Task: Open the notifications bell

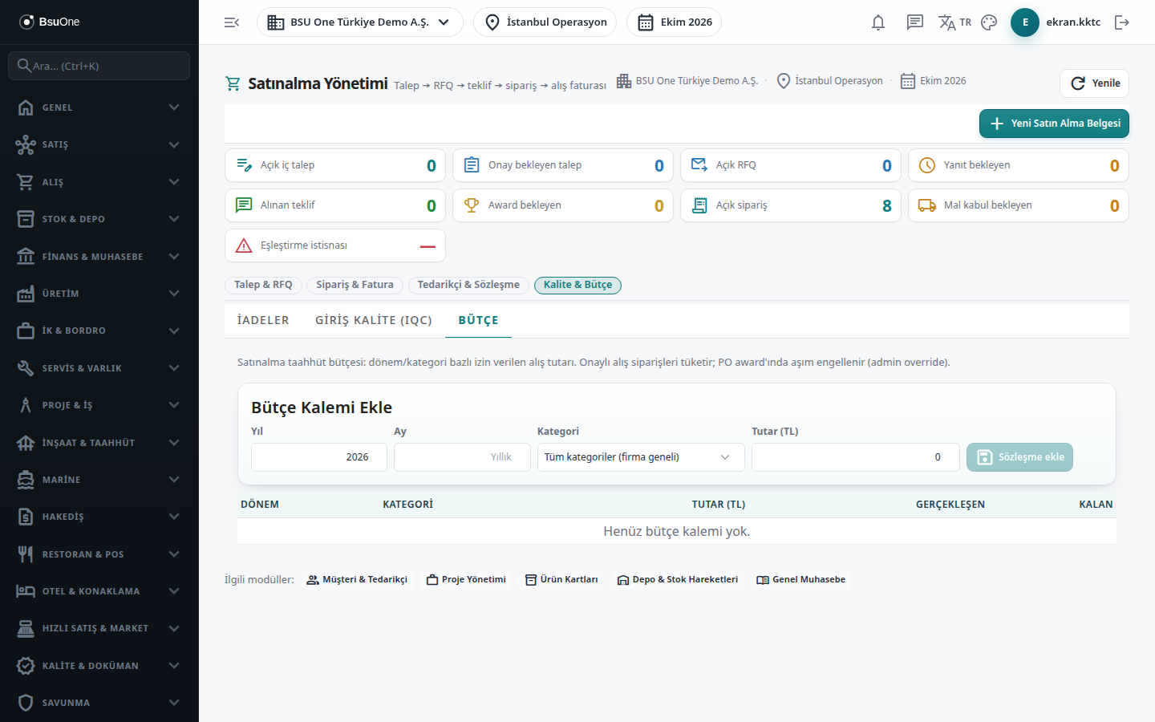Action: (878, 22)
